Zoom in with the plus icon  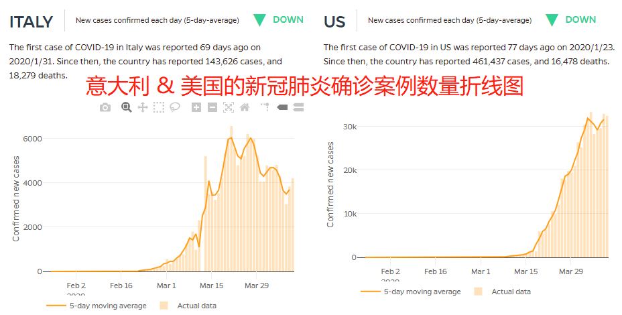196,107
